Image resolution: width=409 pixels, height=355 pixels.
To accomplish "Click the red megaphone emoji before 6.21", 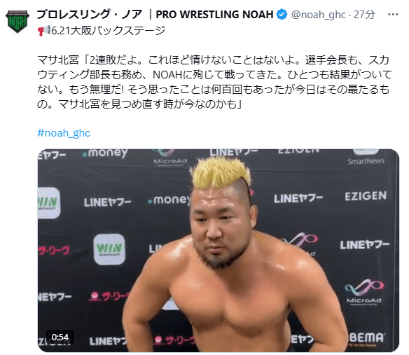I will pos(44,31).
